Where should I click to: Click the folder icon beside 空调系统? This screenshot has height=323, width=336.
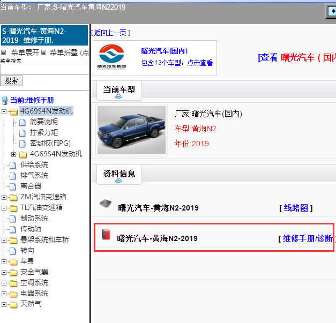[x=13, y=283]
